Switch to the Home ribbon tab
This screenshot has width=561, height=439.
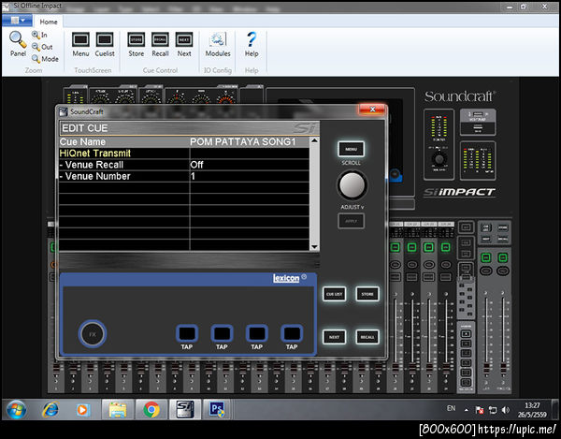click(x=49, y=21)
